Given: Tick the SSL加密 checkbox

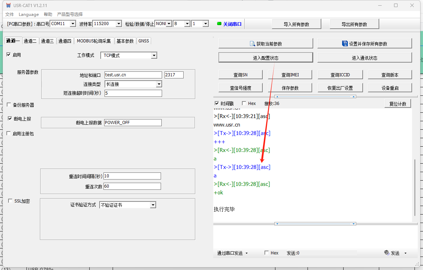Looking at the screenshot, I should pos(10,201).
